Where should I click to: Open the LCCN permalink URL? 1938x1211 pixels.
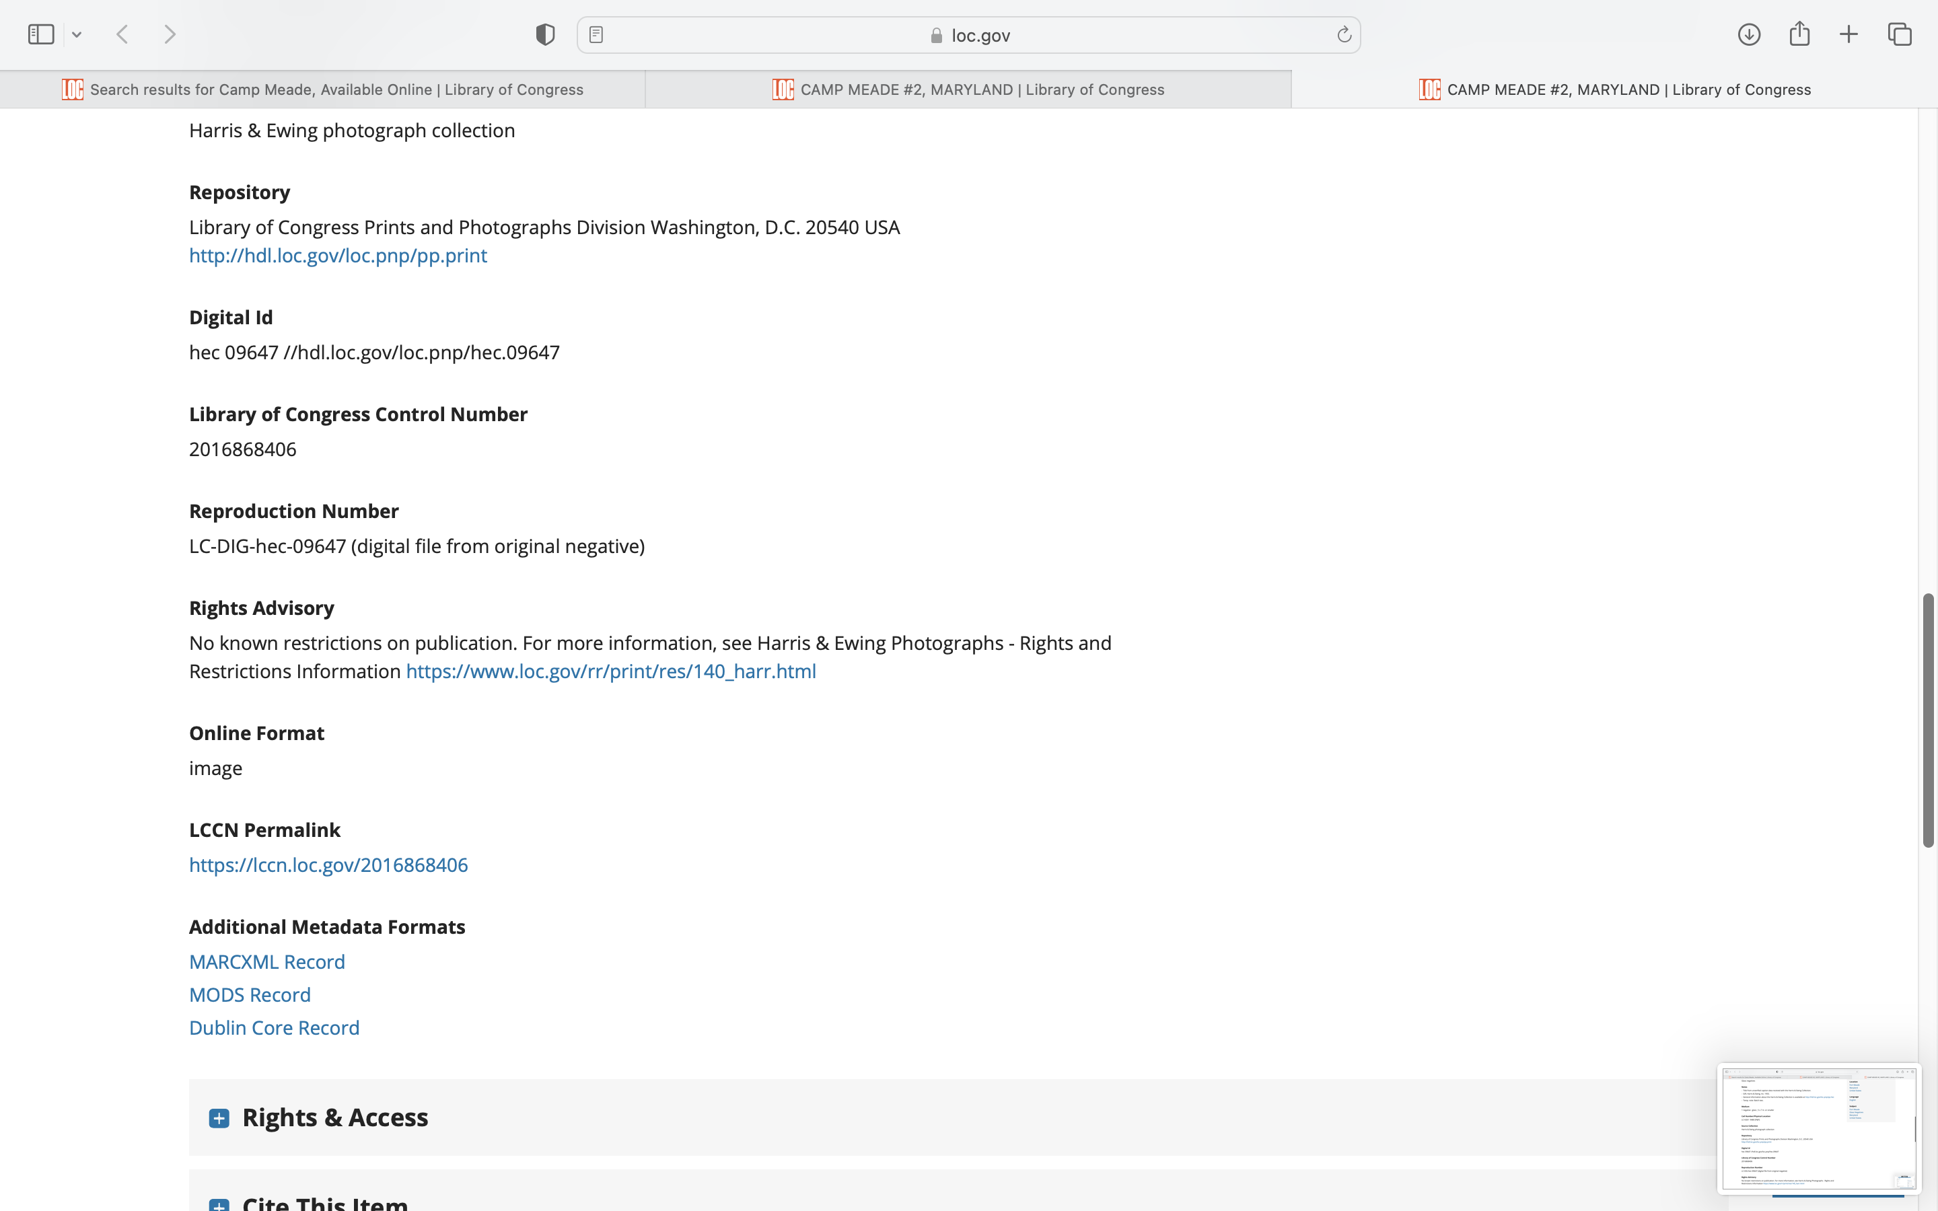pos(328,865)
